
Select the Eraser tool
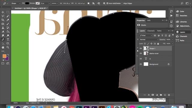pos(3,32)
